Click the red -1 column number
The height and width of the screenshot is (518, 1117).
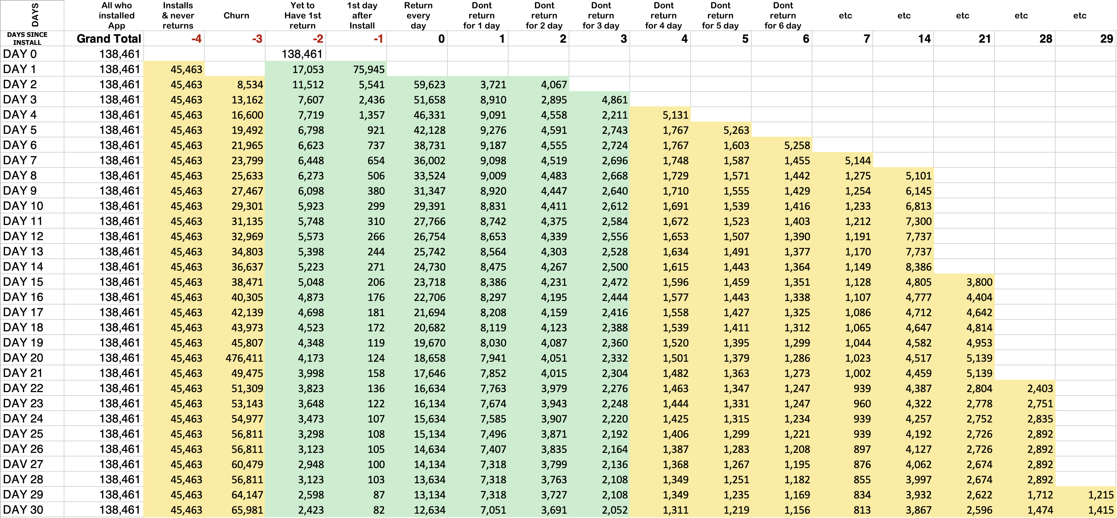[x=378, y=39]
